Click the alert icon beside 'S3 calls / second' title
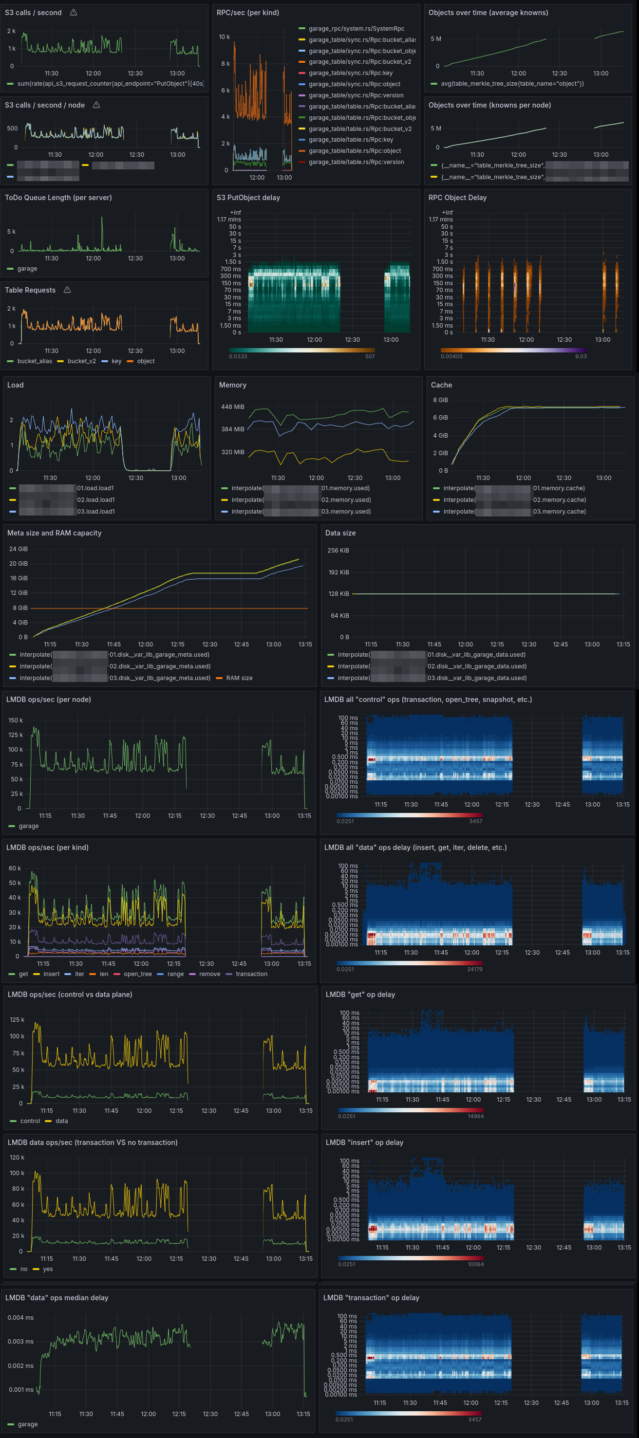The height and width of the screenshot is (1438, 639). click(74, 12)
